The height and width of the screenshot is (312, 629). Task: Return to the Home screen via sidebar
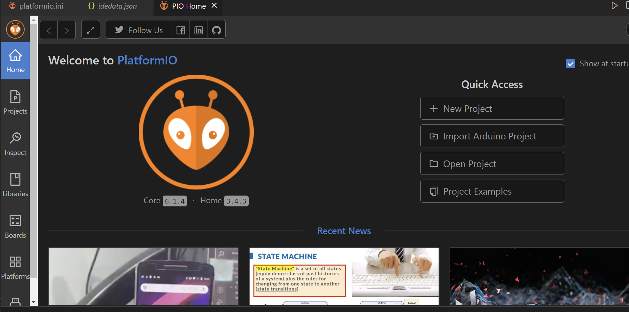pos(15,61)
